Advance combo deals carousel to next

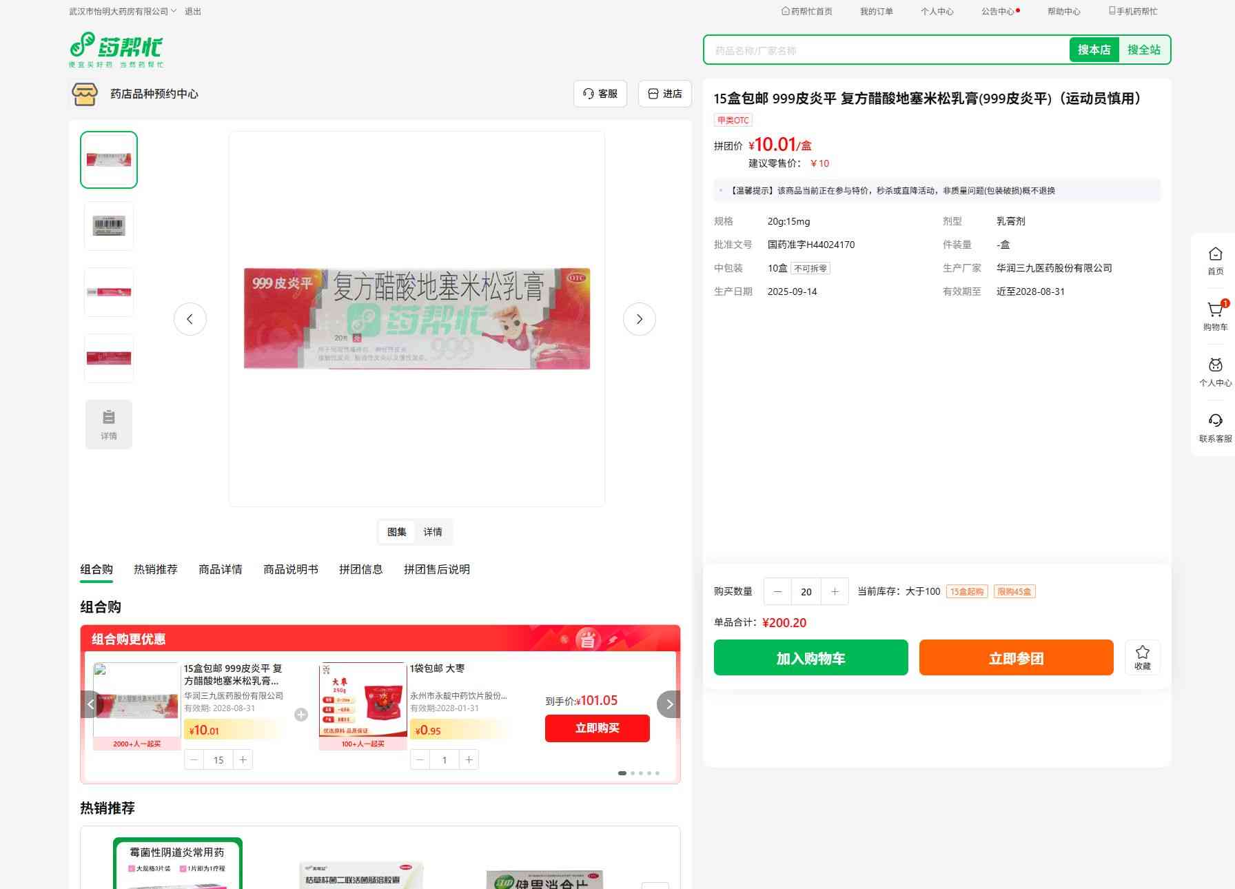668,704
